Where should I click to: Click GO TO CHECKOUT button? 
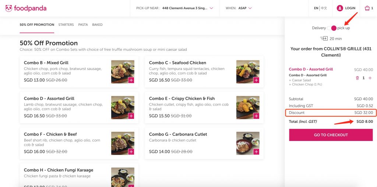[331, 135]
